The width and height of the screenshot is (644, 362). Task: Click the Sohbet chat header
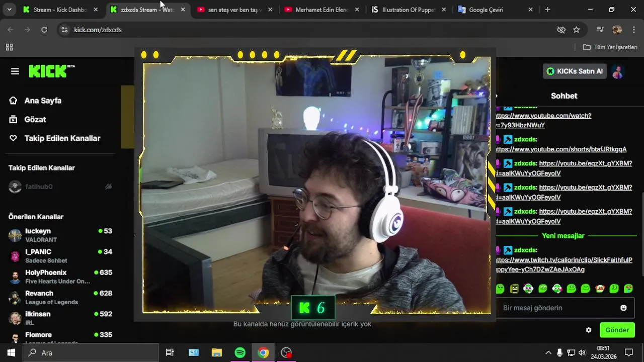click(x=564, y=96)
